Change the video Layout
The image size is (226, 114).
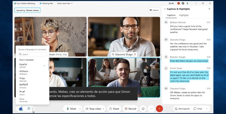pyautogui.click(x=154, y=10)
